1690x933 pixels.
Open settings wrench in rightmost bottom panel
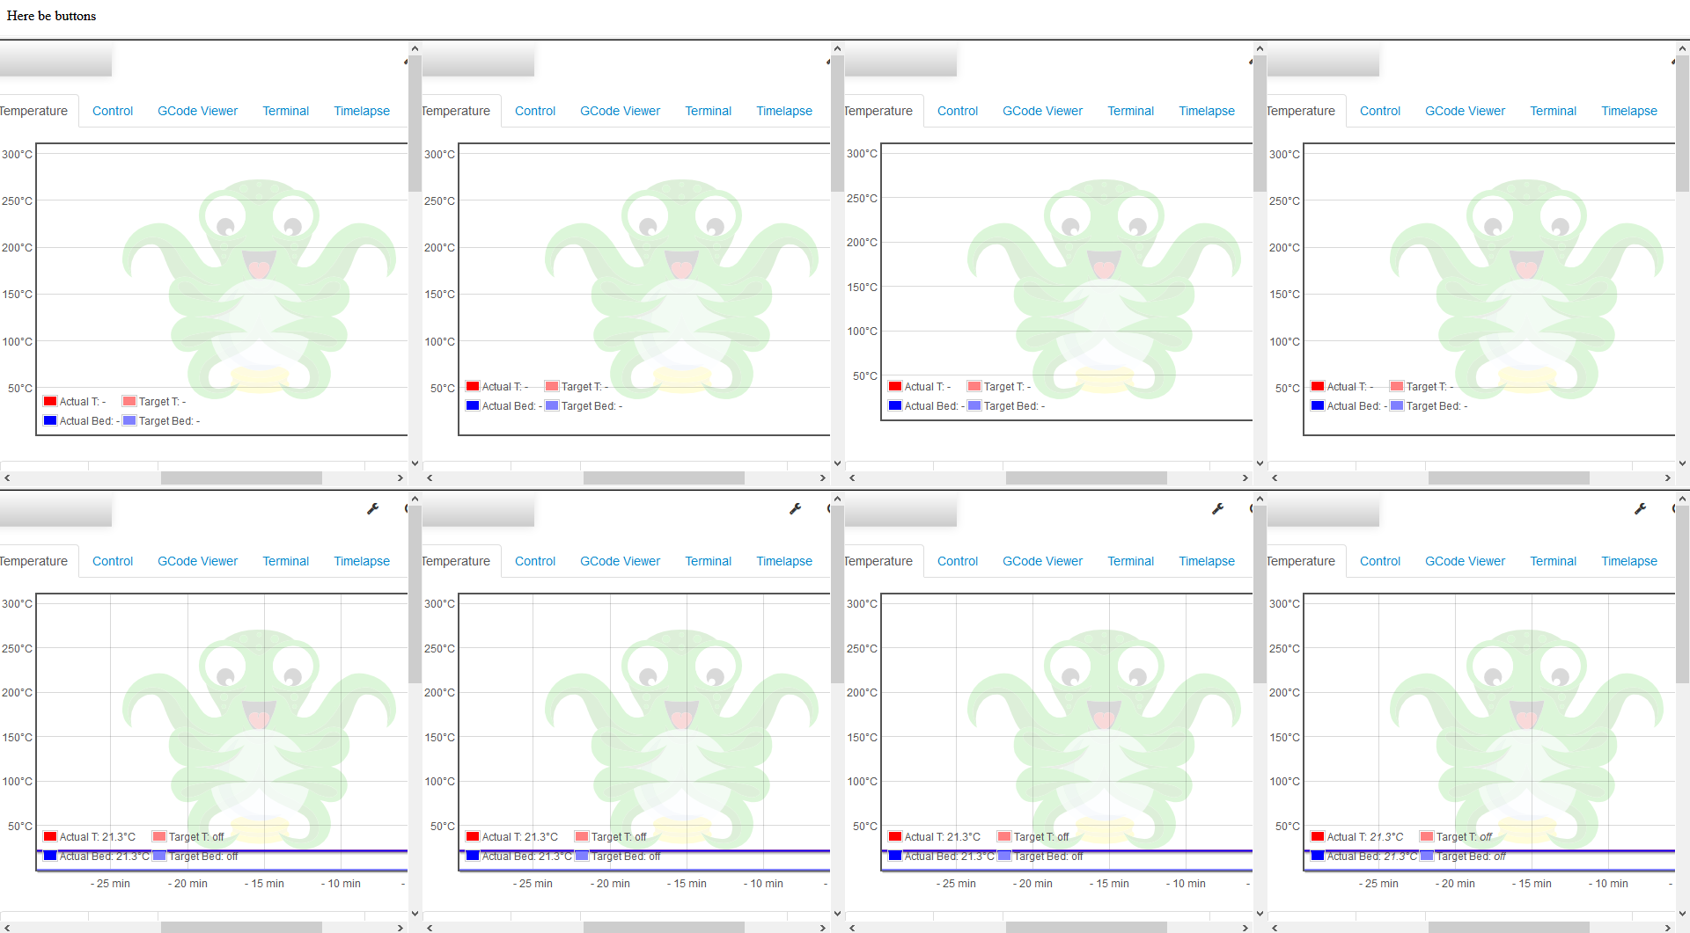[x=1641, y=508]
